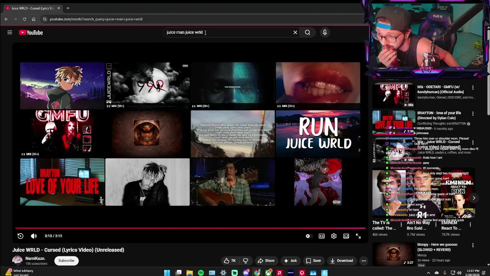Open the GMFU mix endscreen thumbnail
The height and width of the screenshot is (276, 490).
62,134
